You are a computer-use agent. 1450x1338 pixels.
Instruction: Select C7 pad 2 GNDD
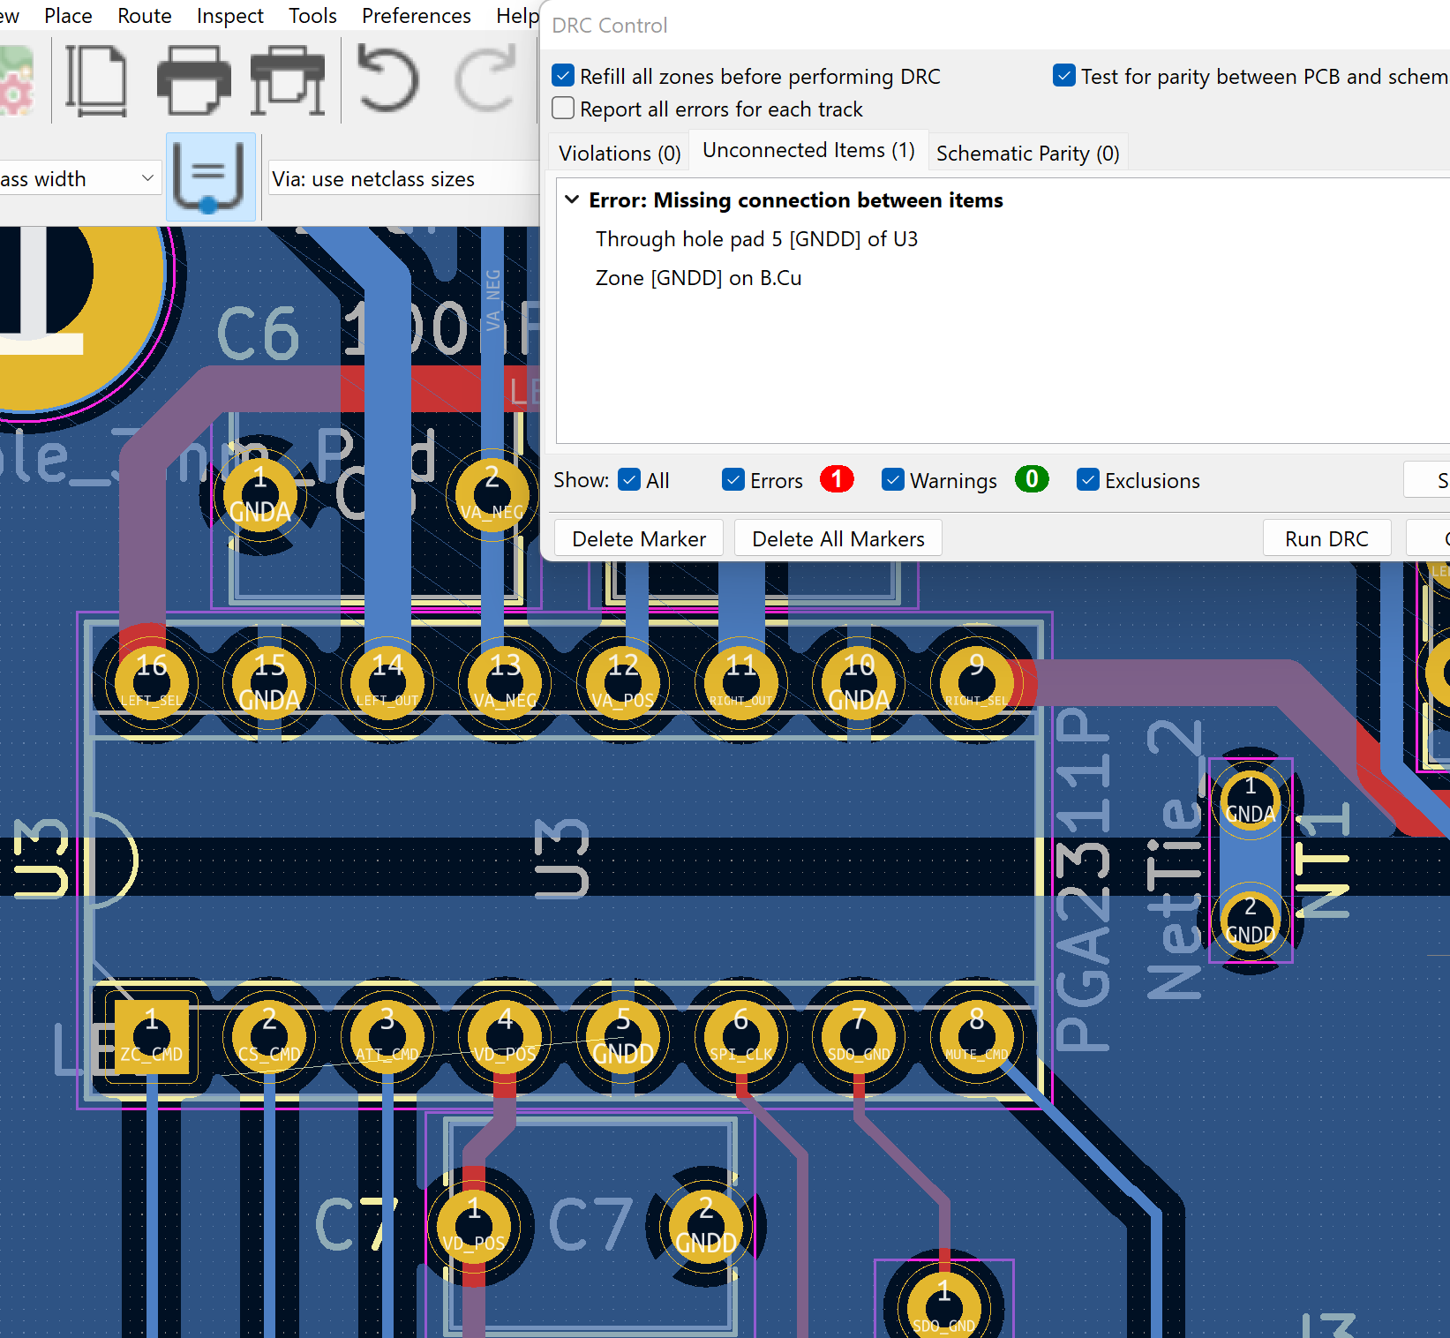click(x=706, y=1226)
